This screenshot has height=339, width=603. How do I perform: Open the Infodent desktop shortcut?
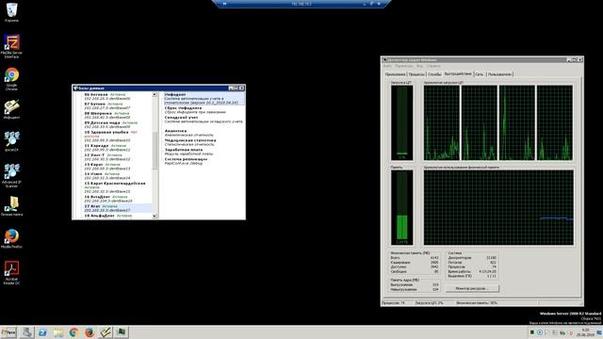tap(11, 109)
